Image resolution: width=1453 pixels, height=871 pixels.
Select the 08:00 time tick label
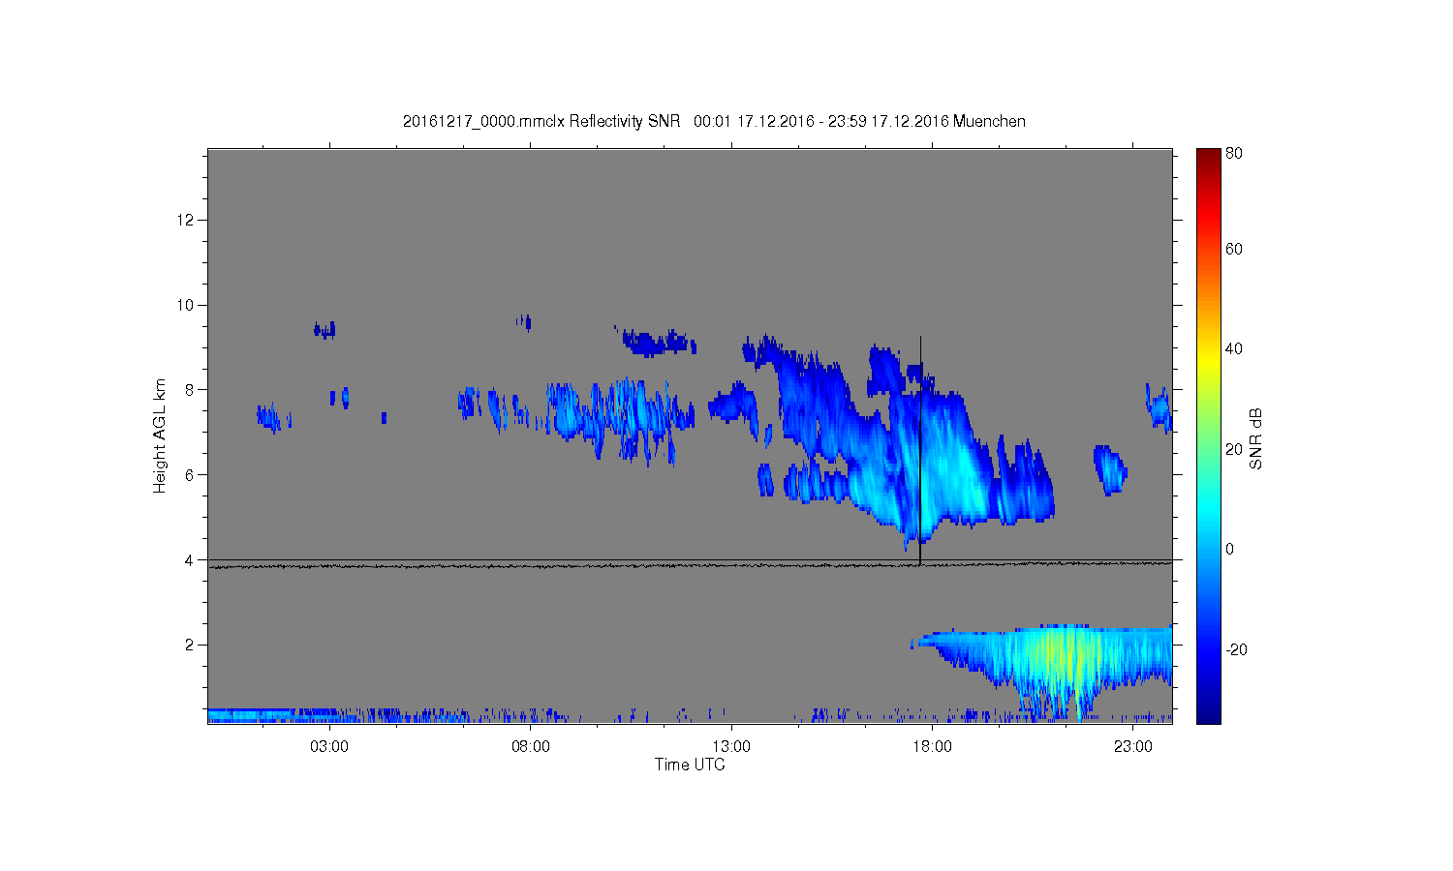pos(531,747)
